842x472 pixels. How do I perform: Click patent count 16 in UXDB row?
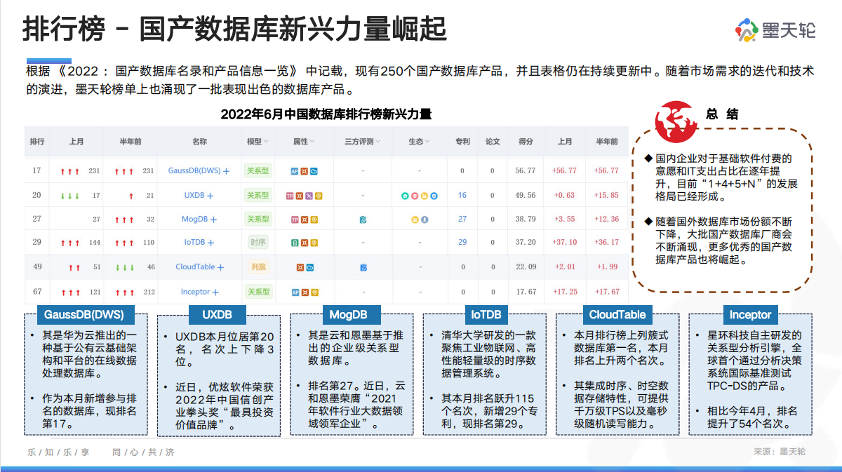tap(462, 196)
